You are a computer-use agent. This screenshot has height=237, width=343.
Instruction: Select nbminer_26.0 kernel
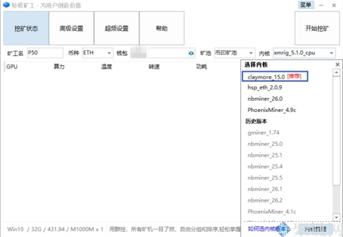click(265, 99)
